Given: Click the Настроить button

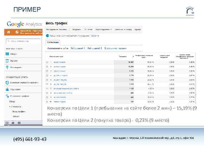Looking at the screenshot, I should point(76,29).
